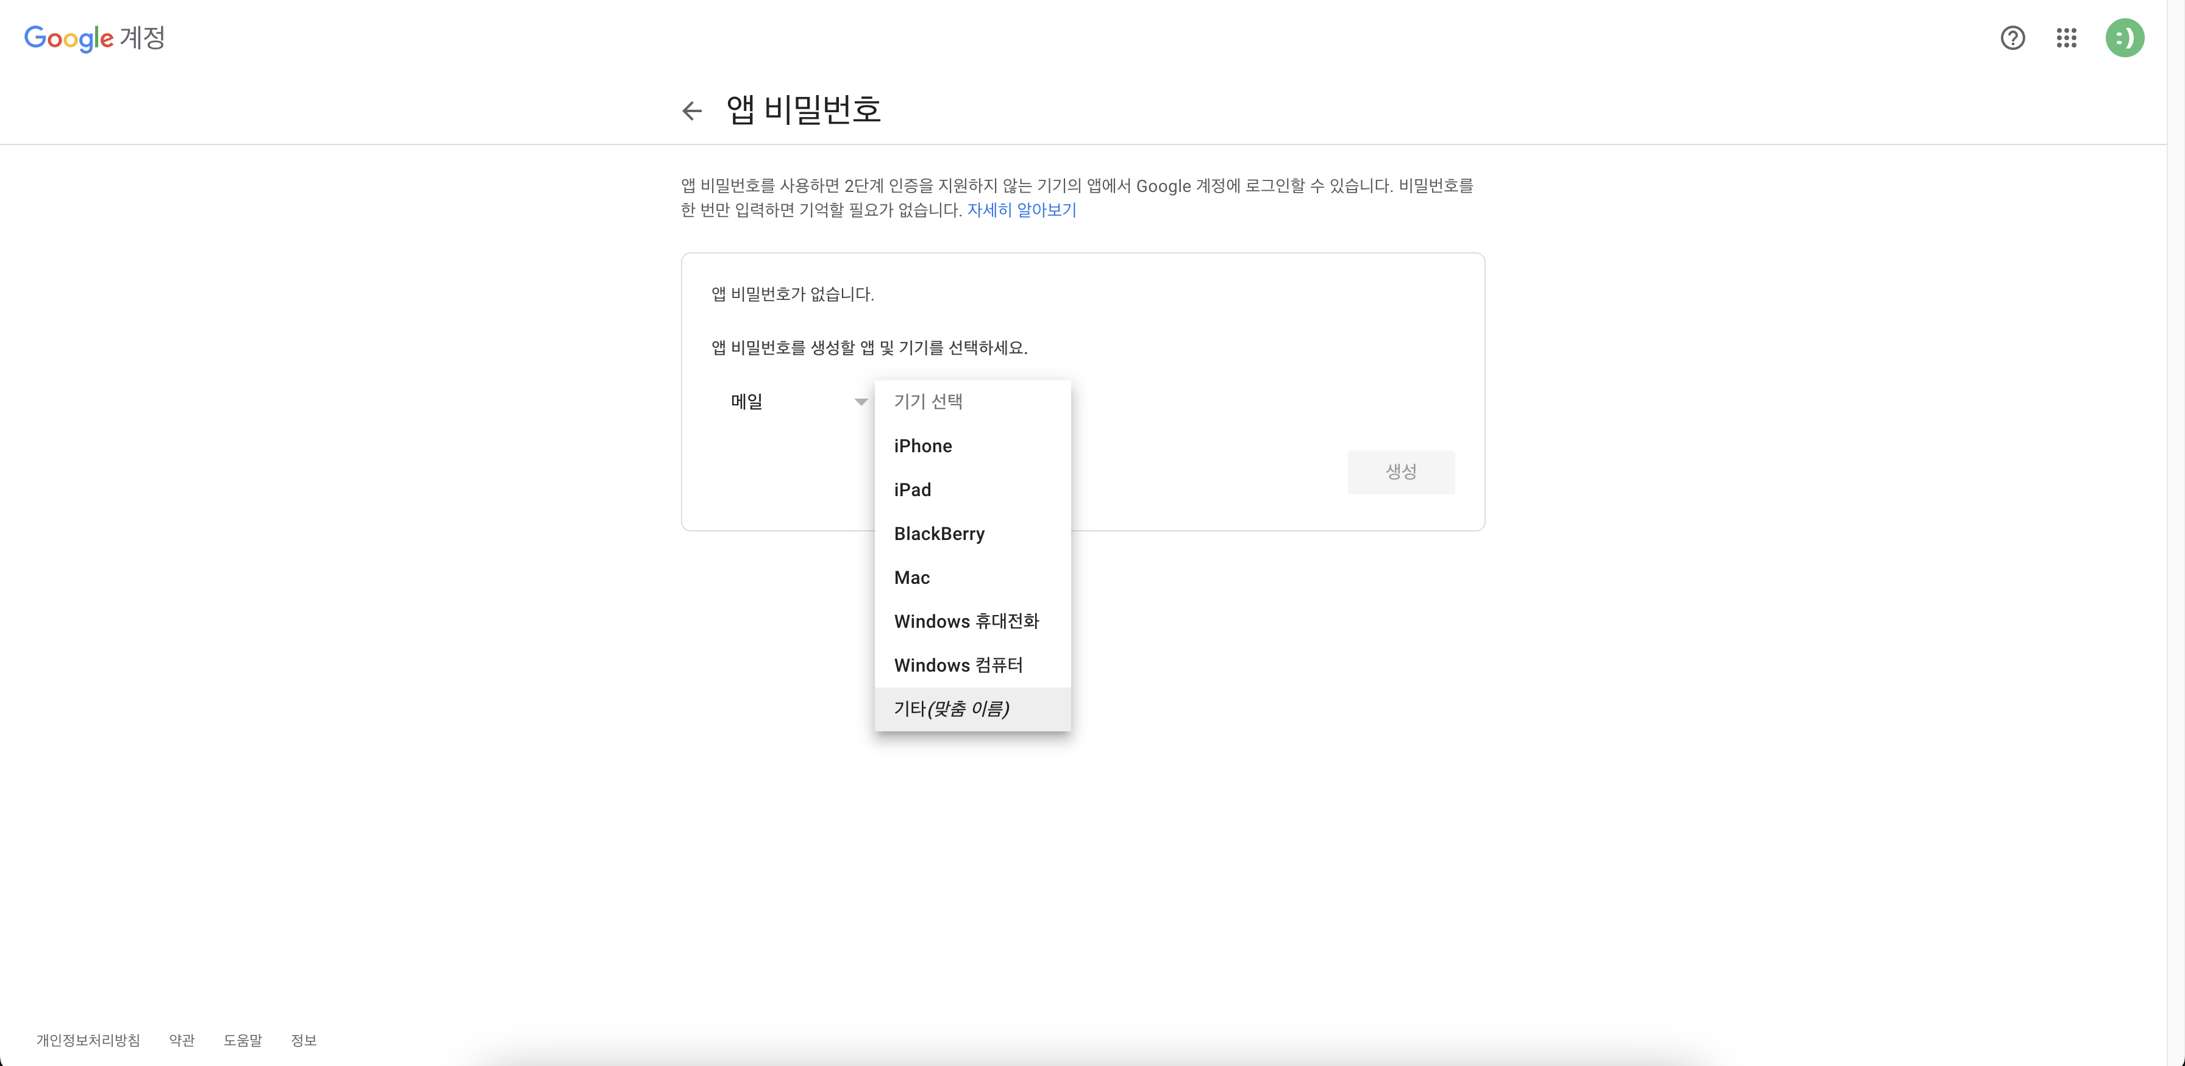Open the Google apps grid

coord(2068,38)
